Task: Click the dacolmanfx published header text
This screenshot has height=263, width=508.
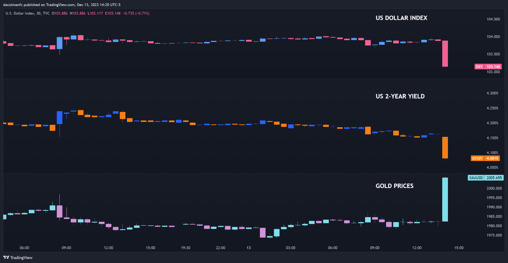Action: [62, 5]
